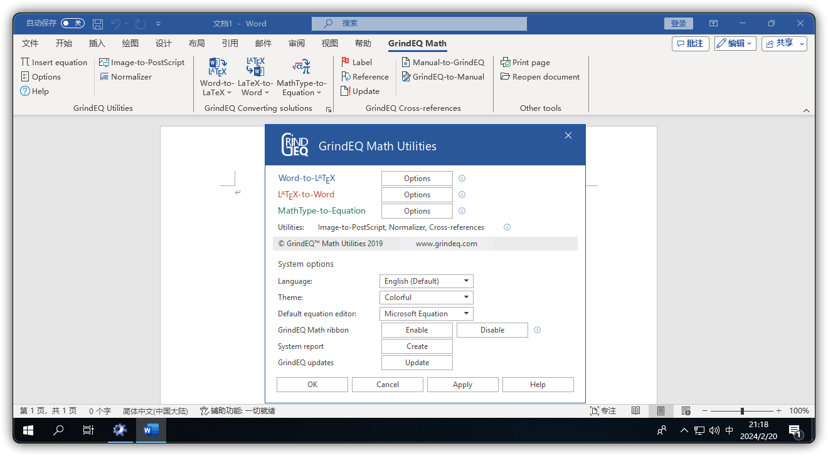Open Print page in Other tools
Screen dimensions: 828x456
click(x=524, y=62)
